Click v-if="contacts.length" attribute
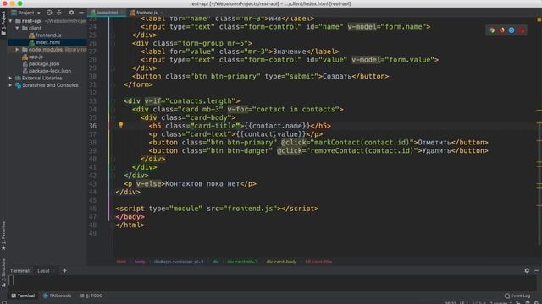The height and width of the screenshot is (304, 542). [190, 101]
